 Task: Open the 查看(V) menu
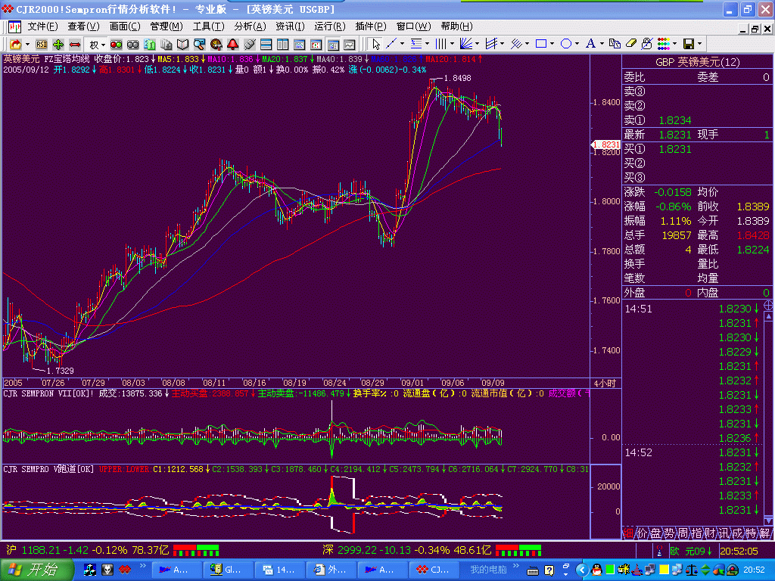coord(83,26)
